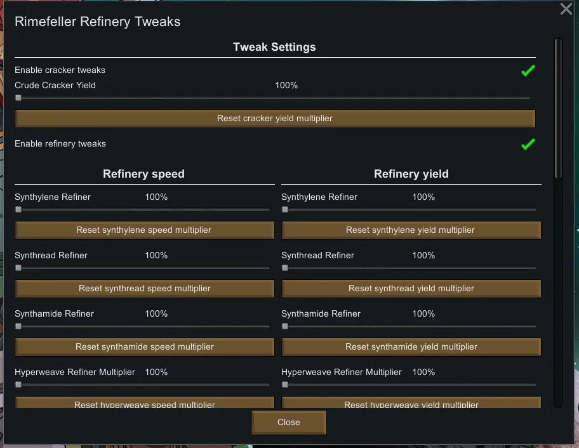Toggle the Enable cracker tweaks checkmark
This screenshot has width=579, height=448.
click(528, 71)
